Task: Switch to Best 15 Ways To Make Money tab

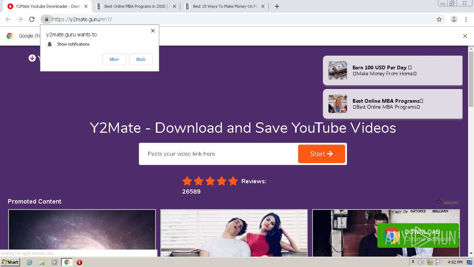Action: point(224,6)
